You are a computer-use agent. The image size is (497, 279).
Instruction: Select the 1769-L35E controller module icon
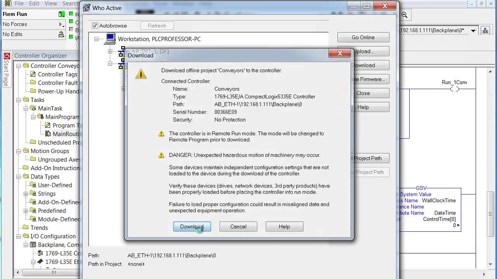coord(40,253)
